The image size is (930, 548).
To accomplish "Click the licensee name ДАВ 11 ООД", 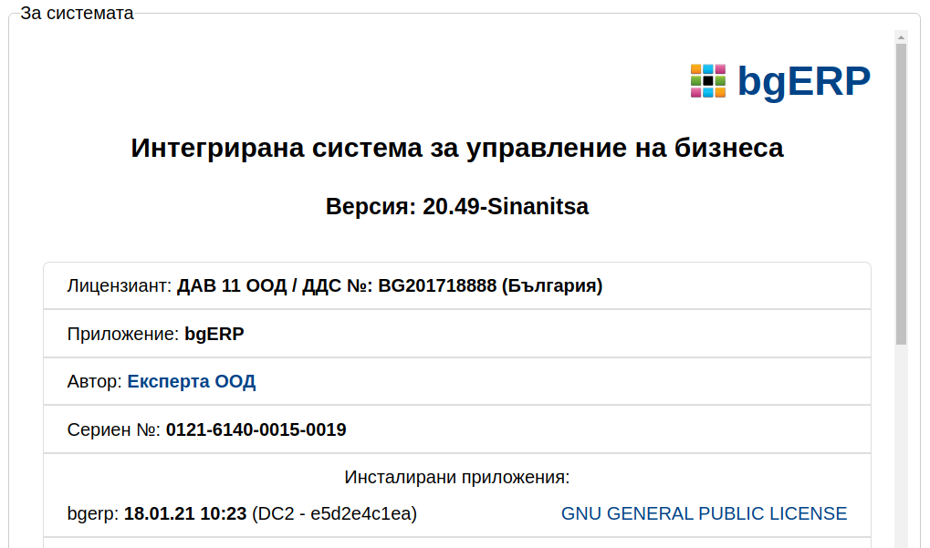I will point(231,286).
